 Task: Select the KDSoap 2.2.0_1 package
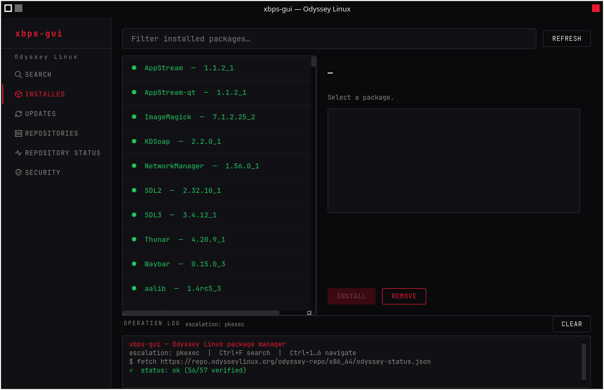(x=217, y=142)
